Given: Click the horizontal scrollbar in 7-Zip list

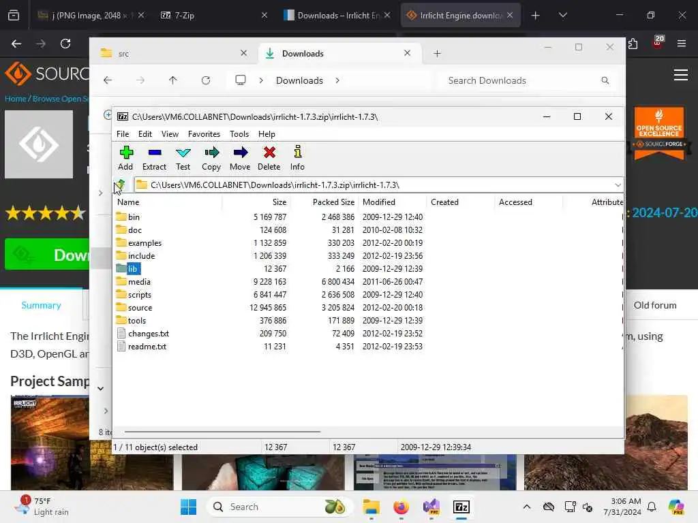Looking at the screenshot, I should point(222,431).
